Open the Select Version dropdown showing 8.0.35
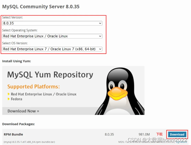This screenshot has width=191, height=145. 52,23
